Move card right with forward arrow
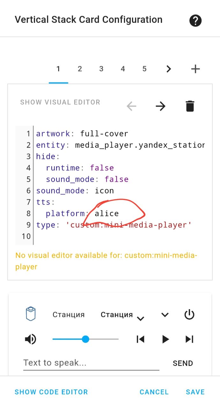220x408 pixels. (160, 106)
